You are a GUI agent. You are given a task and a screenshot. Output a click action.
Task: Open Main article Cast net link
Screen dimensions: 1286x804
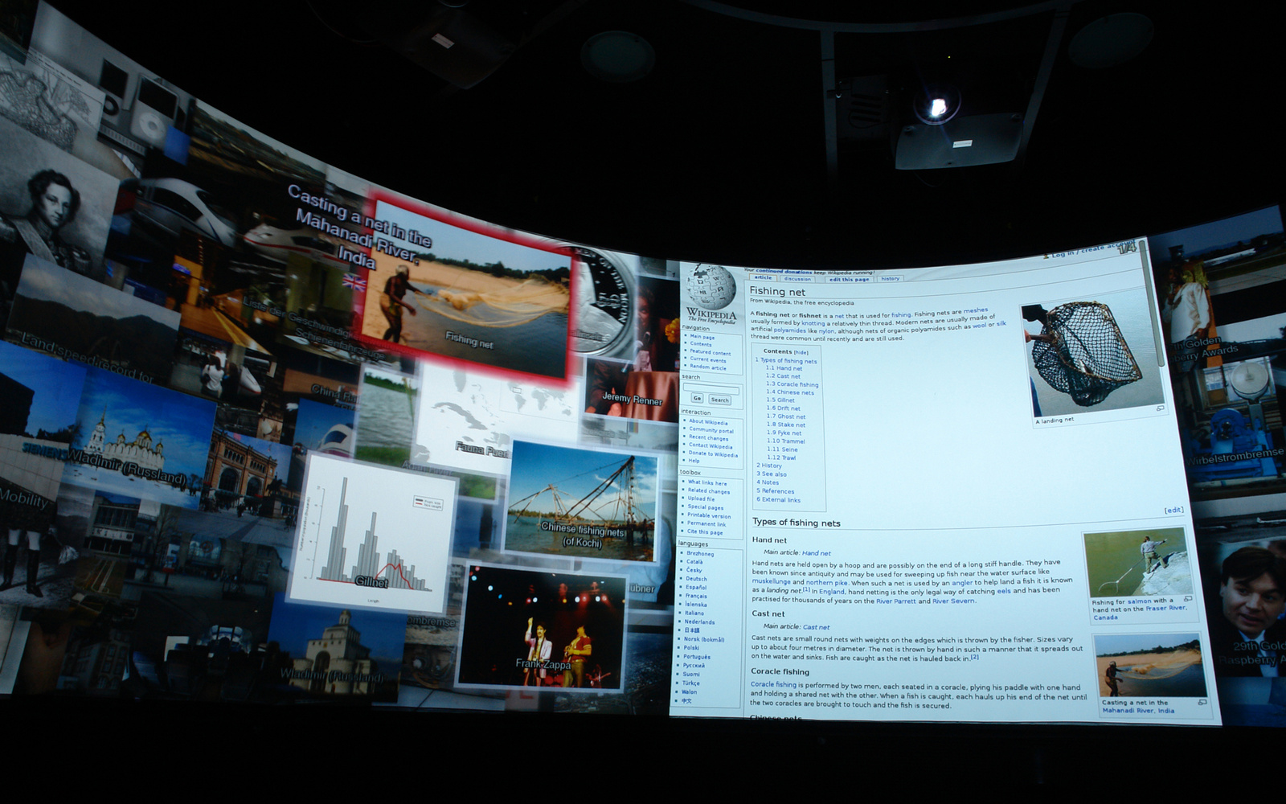pyautogui.click(x=816, y=627)
